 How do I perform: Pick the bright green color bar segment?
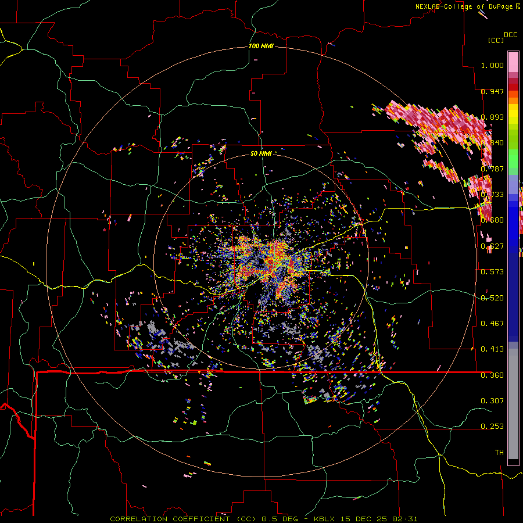[513, 159]
